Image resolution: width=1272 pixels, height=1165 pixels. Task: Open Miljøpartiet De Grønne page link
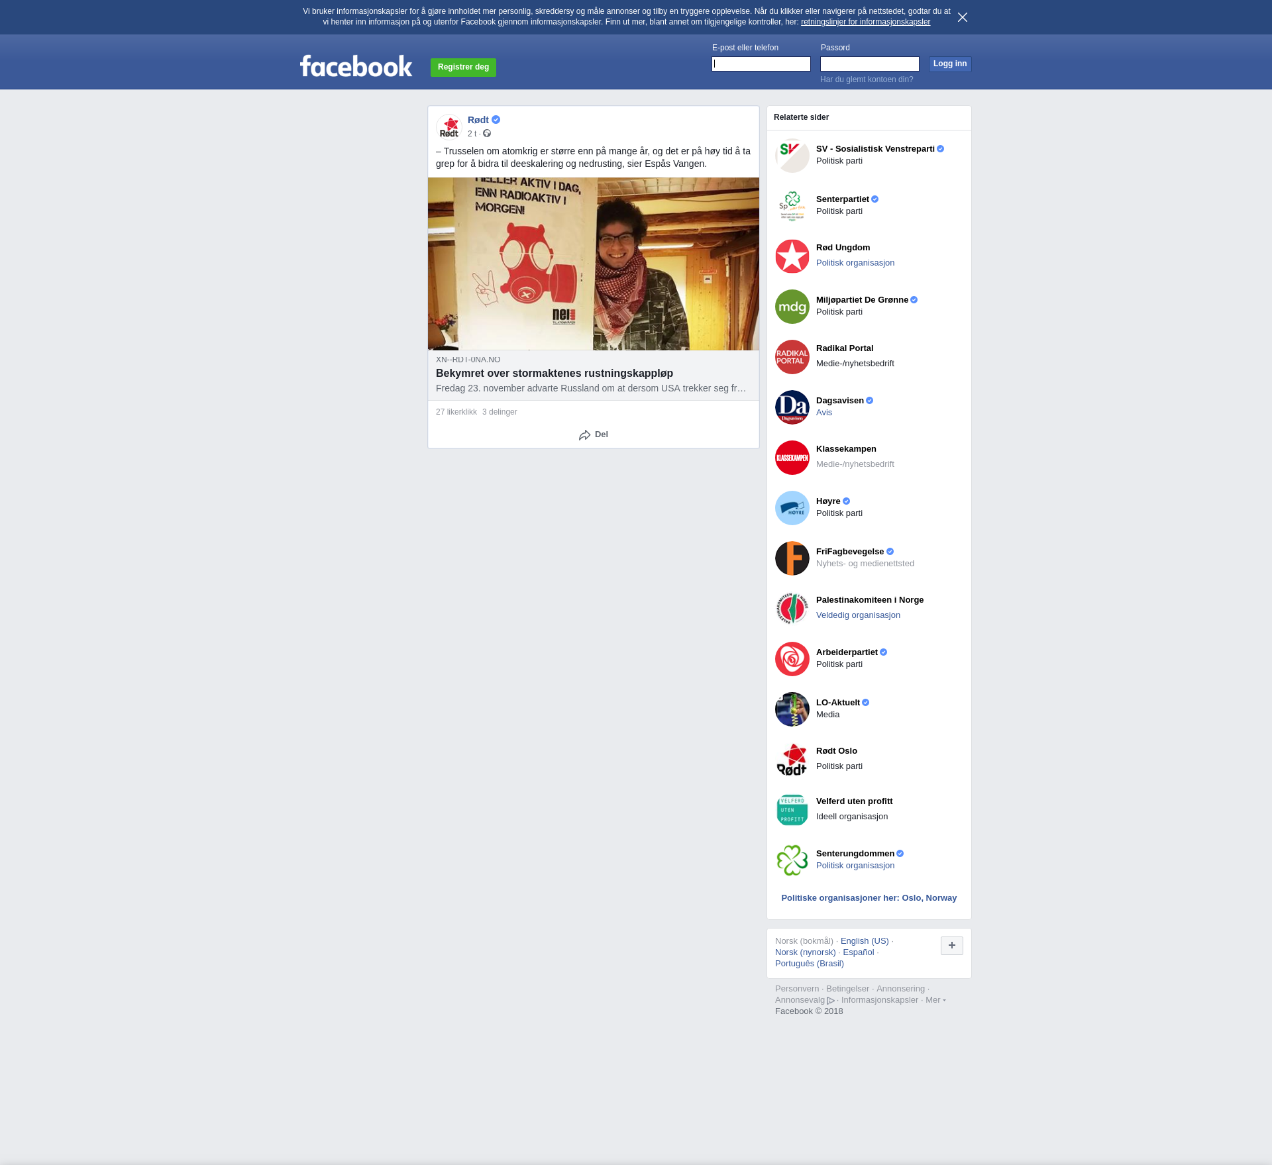(862, 300)
